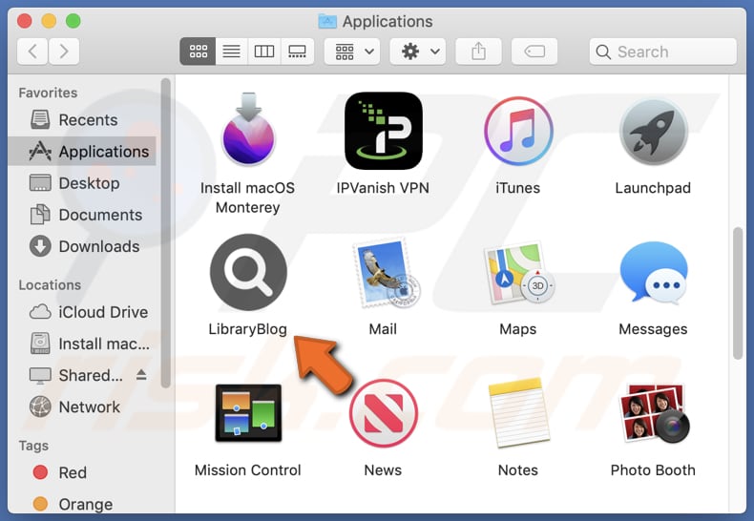754x521 pixels.
Task: Select the Notes notepad icon
Action: (x=518, y=413)
